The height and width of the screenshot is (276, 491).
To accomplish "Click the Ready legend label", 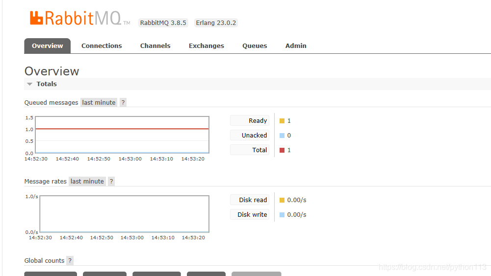I will [x=250, y=121].
